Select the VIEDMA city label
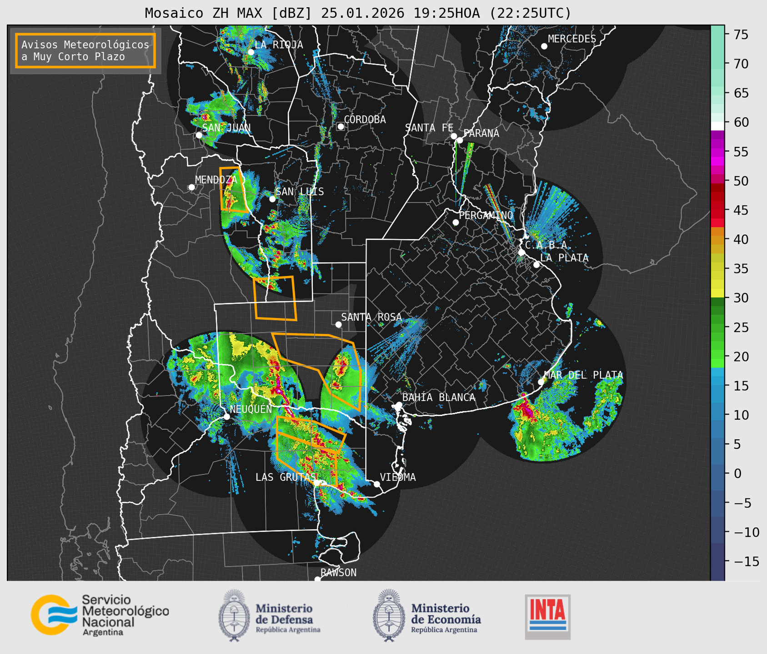Screen dimensions: 767x654 398,477
